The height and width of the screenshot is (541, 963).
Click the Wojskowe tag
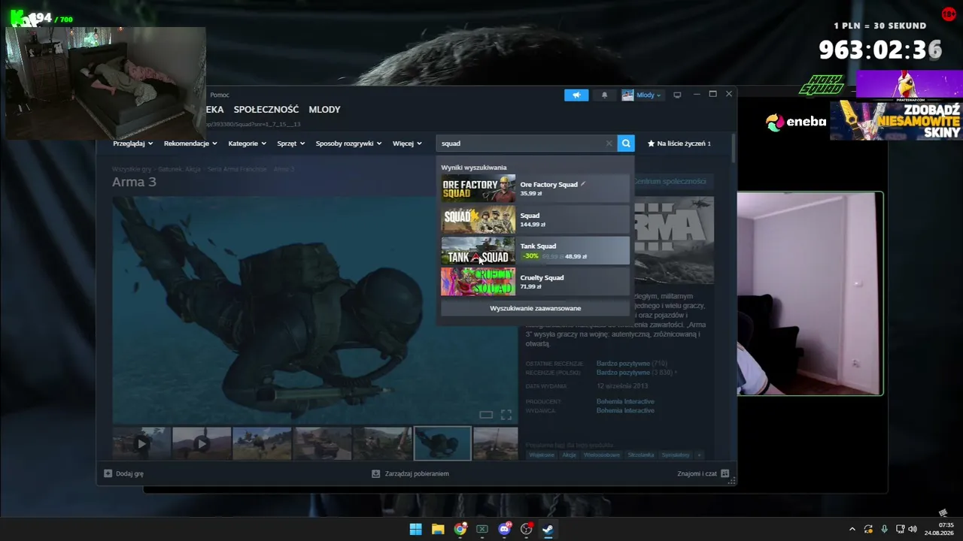pos(542,455)
